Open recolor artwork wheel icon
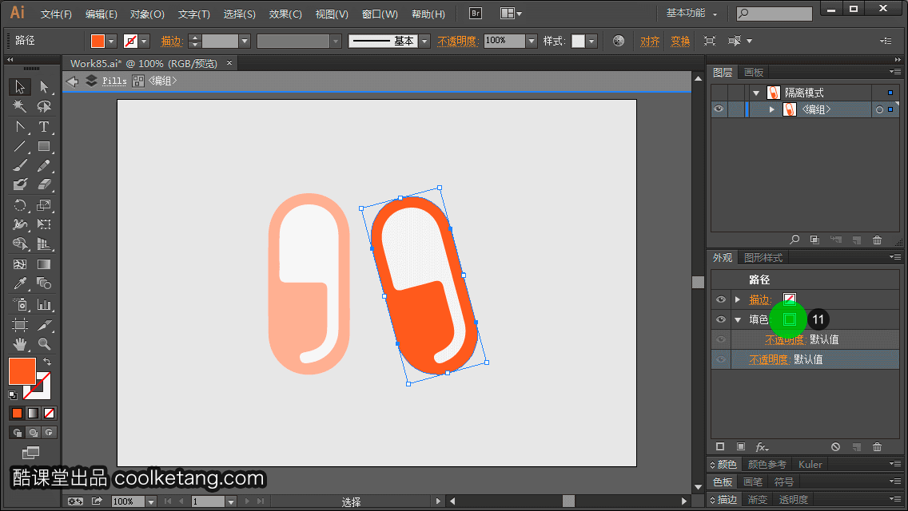Image resolution: width=908 pixels, height=511 pixels. [x=619, y=41]
